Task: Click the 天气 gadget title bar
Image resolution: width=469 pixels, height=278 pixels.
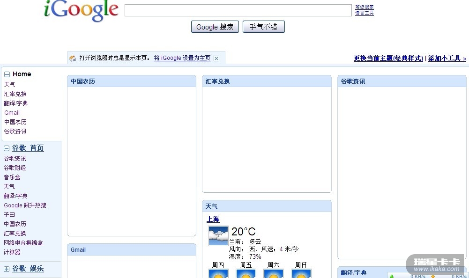Action: tap(267, 206)
